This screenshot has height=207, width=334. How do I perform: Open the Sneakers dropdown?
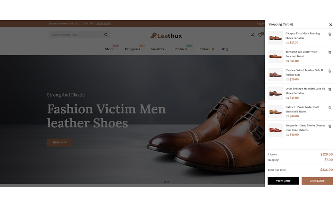pyautogui.click(x=159, y=49)
